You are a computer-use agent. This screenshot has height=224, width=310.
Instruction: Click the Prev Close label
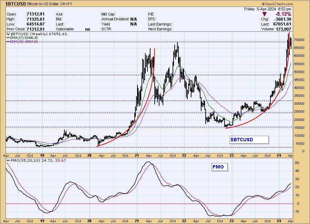16,29
